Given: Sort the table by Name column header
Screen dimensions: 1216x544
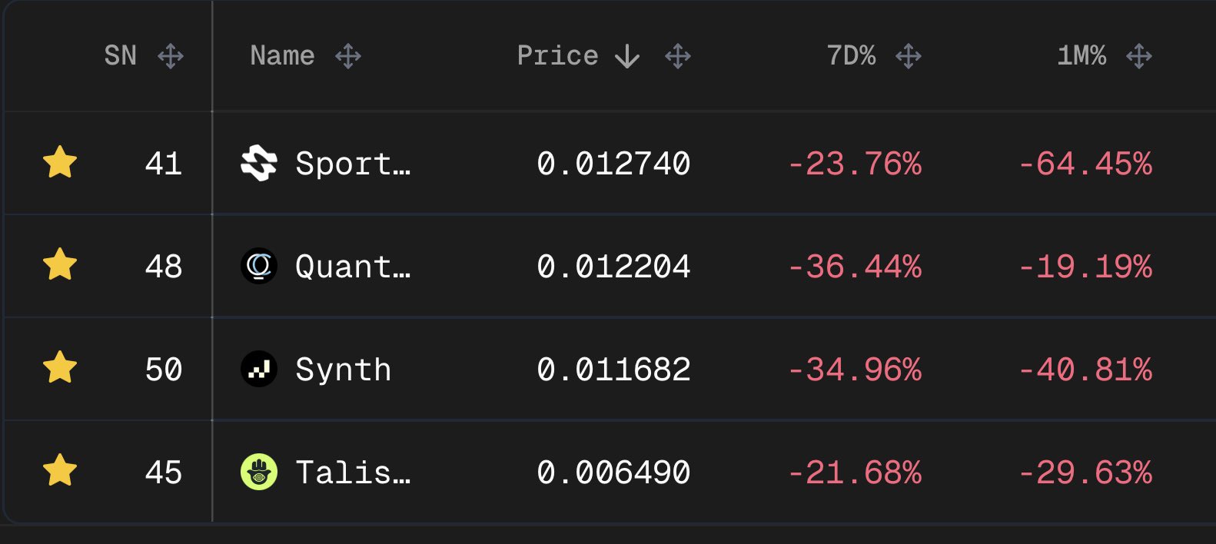Looking at the screenshot, I should point(282,56).
